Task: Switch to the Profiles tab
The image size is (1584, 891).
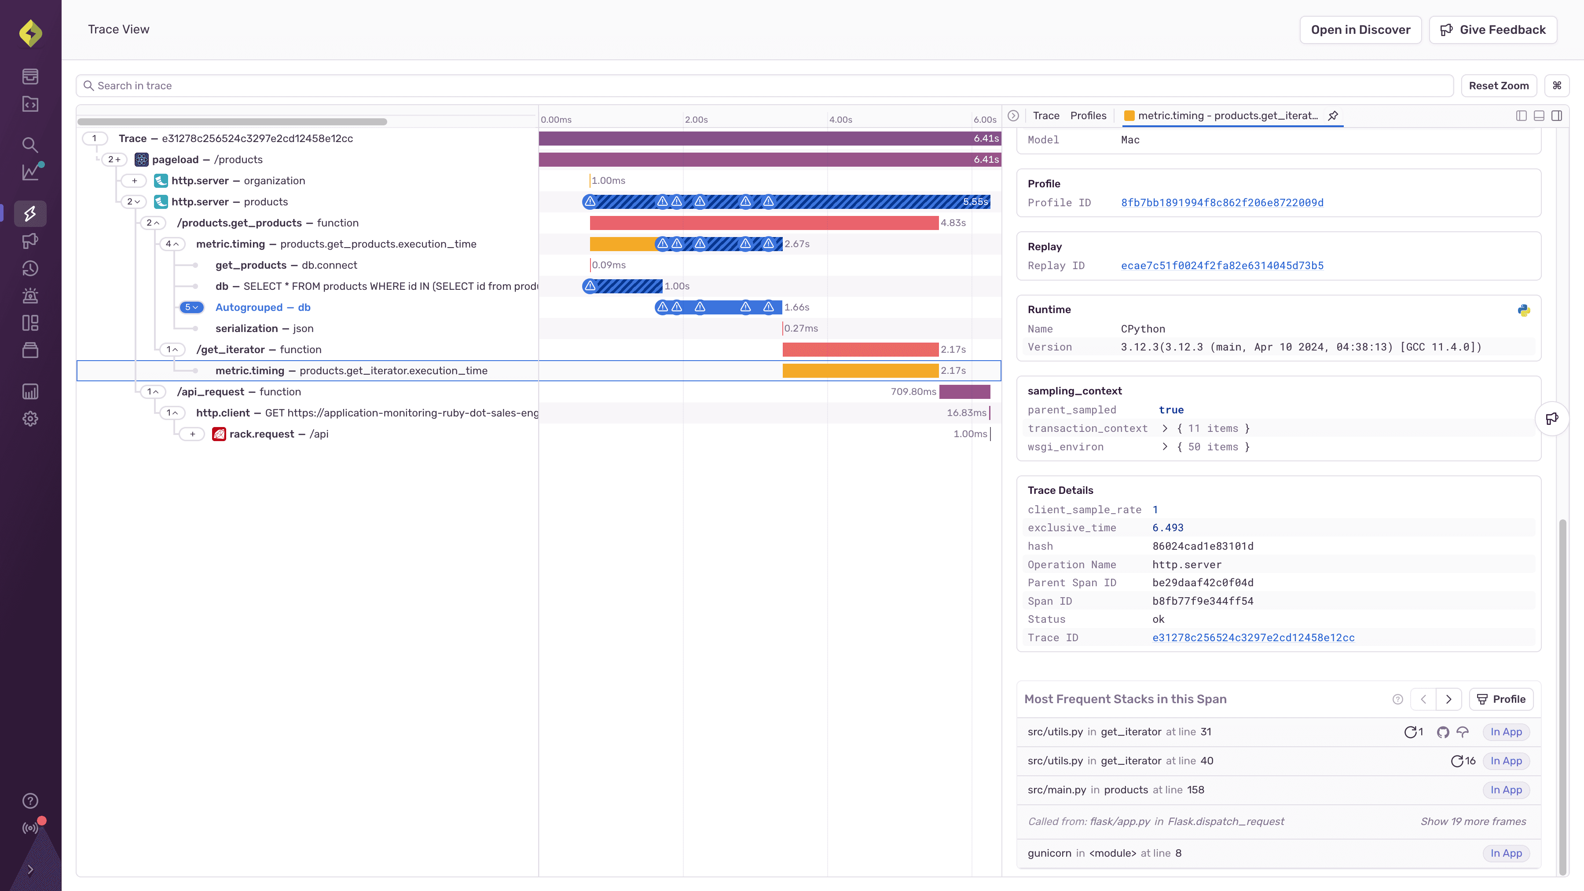Action: coord(1088,115)
